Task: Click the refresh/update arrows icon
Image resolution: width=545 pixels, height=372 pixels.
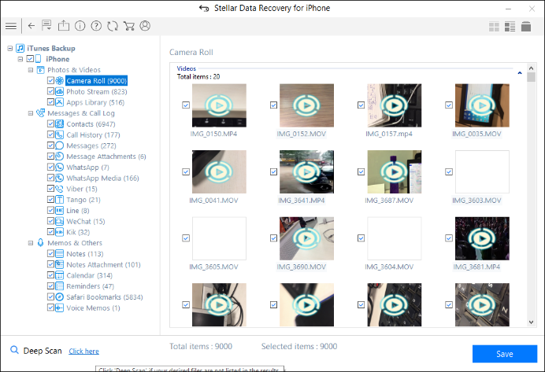Action: pyautogui.click(x=113, y=26)
